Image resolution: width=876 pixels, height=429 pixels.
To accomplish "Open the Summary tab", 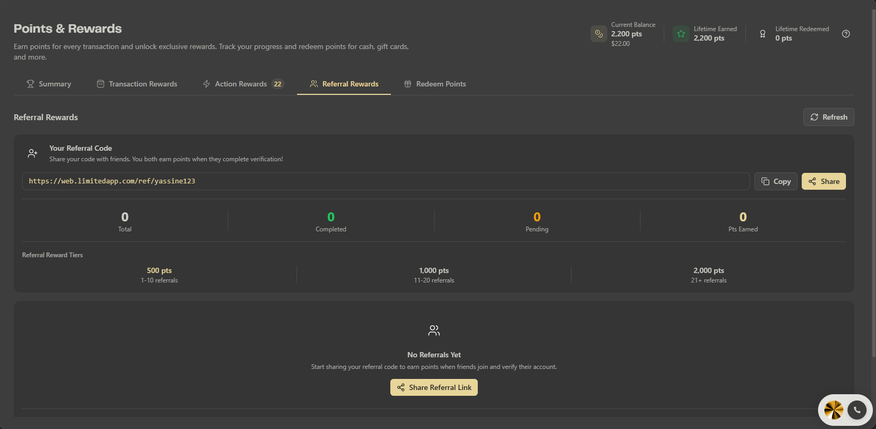I will tap(49, 84).
